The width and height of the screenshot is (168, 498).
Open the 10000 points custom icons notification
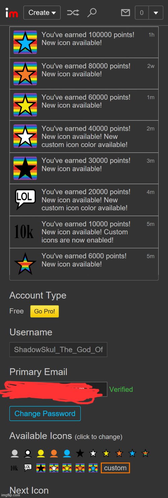click(84, 232)
